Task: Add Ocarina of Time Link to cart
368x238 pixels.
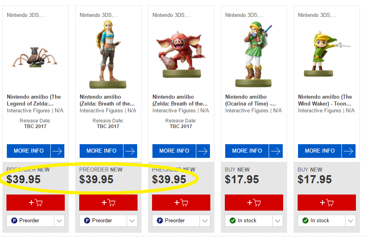Action: pos(254,203)
